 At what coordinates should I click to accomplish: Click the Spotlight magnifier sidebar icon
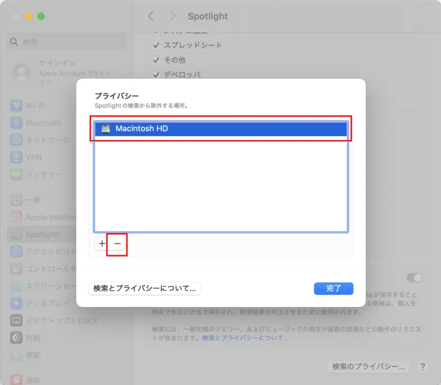[16, 234]
